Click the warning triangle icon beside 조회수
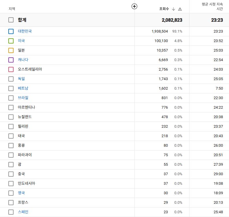The height and width of the screenshot is (217, 229). [x=180, y=9]
